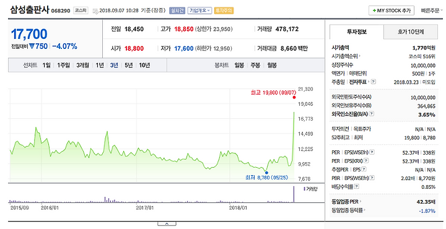
Task: Select the 1주일 line chart period
Action: [63, 66]
